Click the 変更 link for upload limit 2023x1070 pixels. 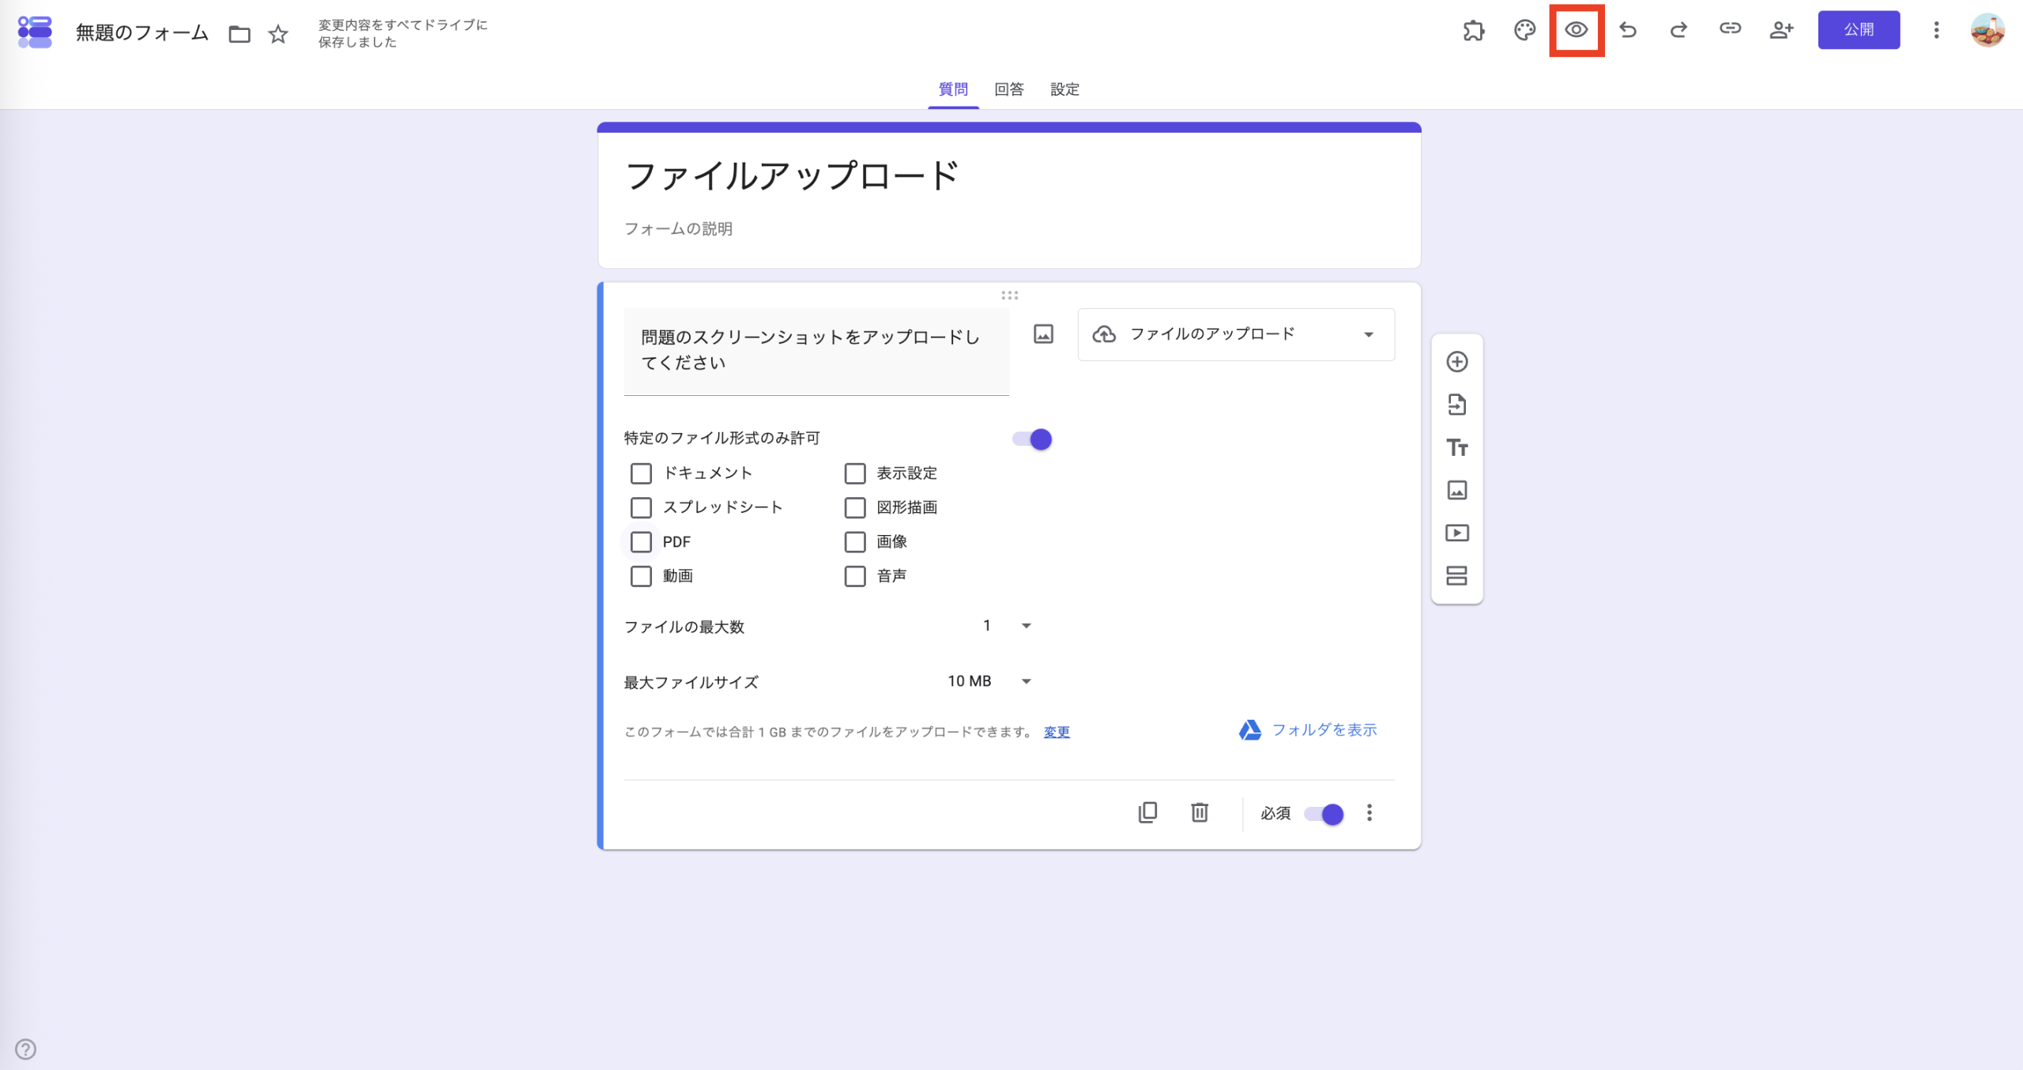coord(1057,732)
